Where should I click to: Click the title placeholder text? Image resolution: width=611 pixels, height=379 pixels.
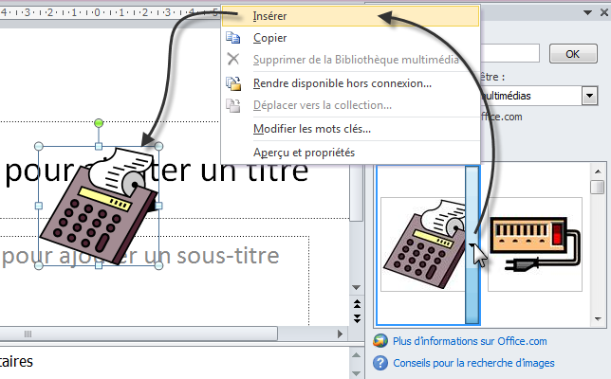pos(157,171)
